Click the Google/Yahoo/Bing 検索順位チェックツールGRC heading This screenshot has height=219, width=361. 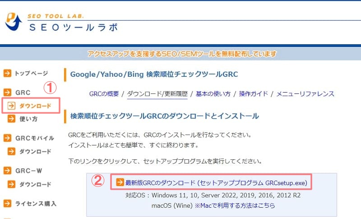(x=154, y=74)
